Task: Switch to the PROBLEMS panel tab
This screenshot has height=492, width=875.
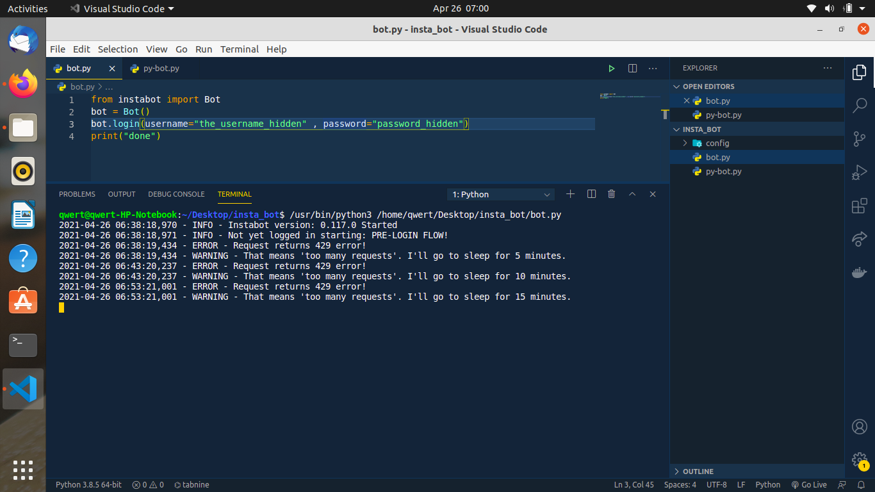Action: (77, 194)
